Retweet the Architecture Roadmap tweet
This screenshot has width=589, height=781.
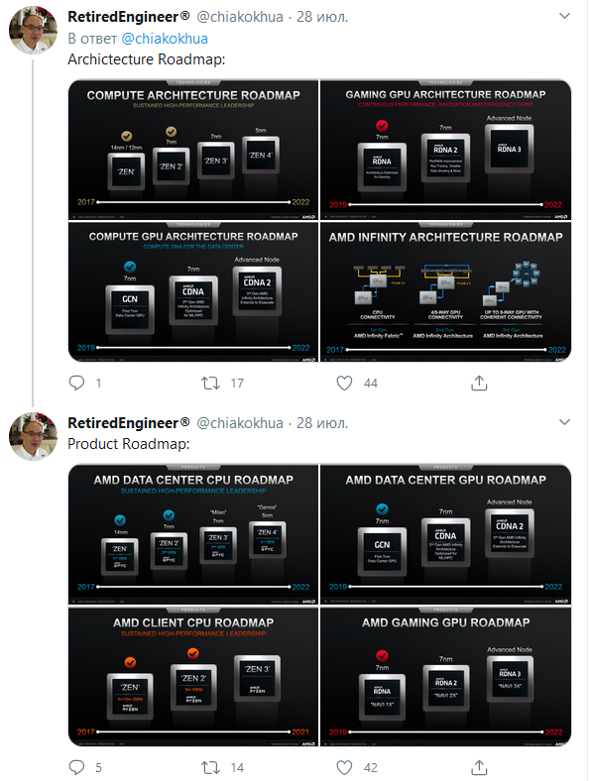tap(210, 383)
